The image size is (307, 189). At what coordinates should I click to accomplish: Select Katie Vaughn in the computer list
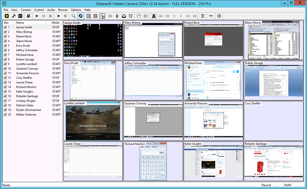[x=24, y=91]
